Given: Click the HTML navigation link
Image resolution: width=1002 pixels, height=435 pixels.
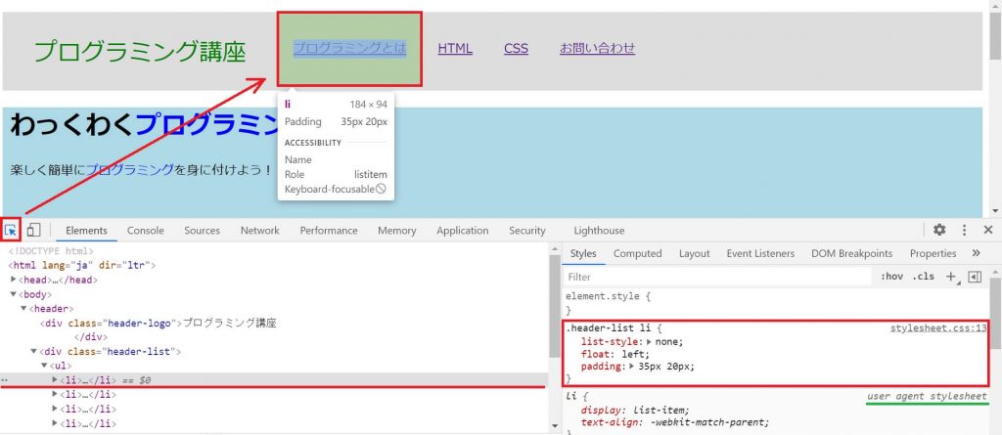Looking at the screenshot, I should [x=455, y=48].
